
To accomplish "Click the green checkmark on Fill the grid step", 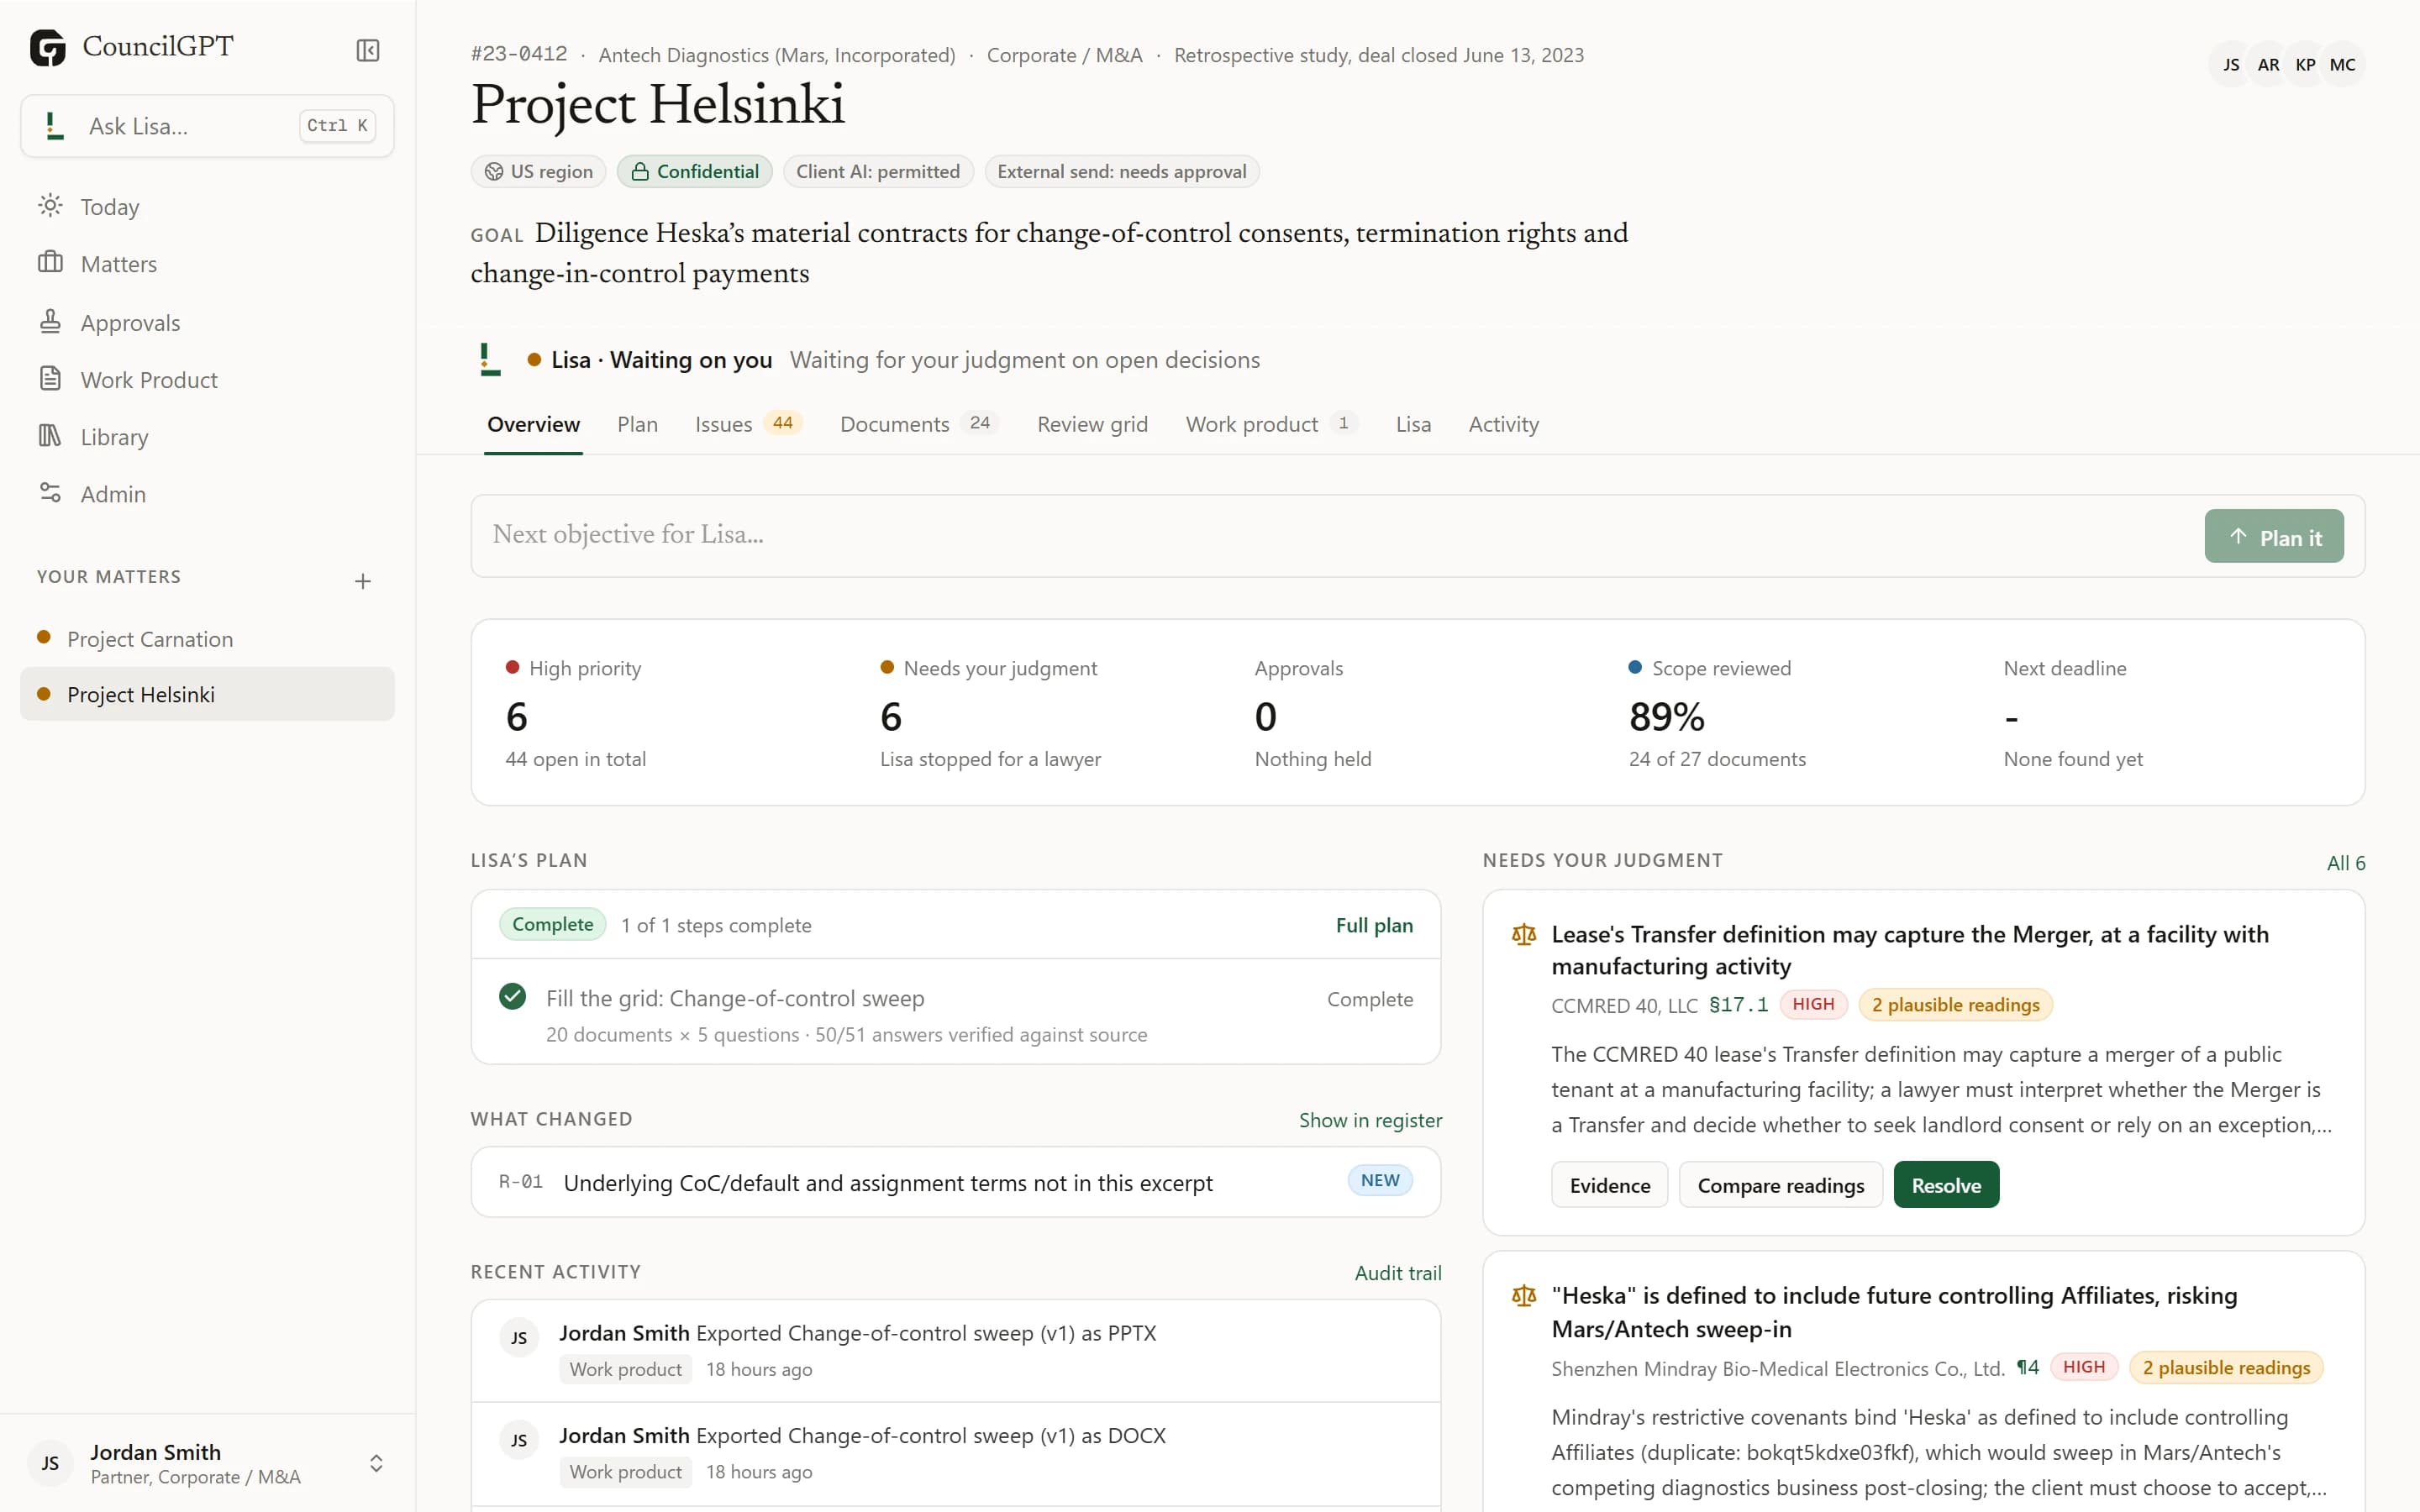I will point(513,997).
